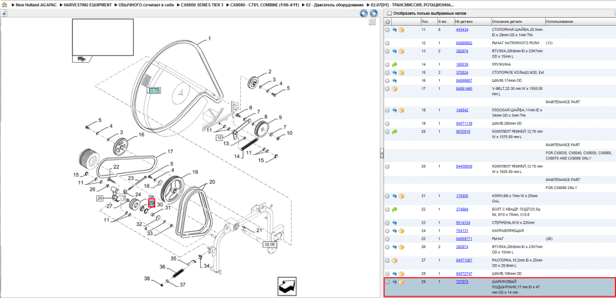The height and width of the screenshot is (298, 616).
Task: Open part number link 443434
Action: coord(462,30)
